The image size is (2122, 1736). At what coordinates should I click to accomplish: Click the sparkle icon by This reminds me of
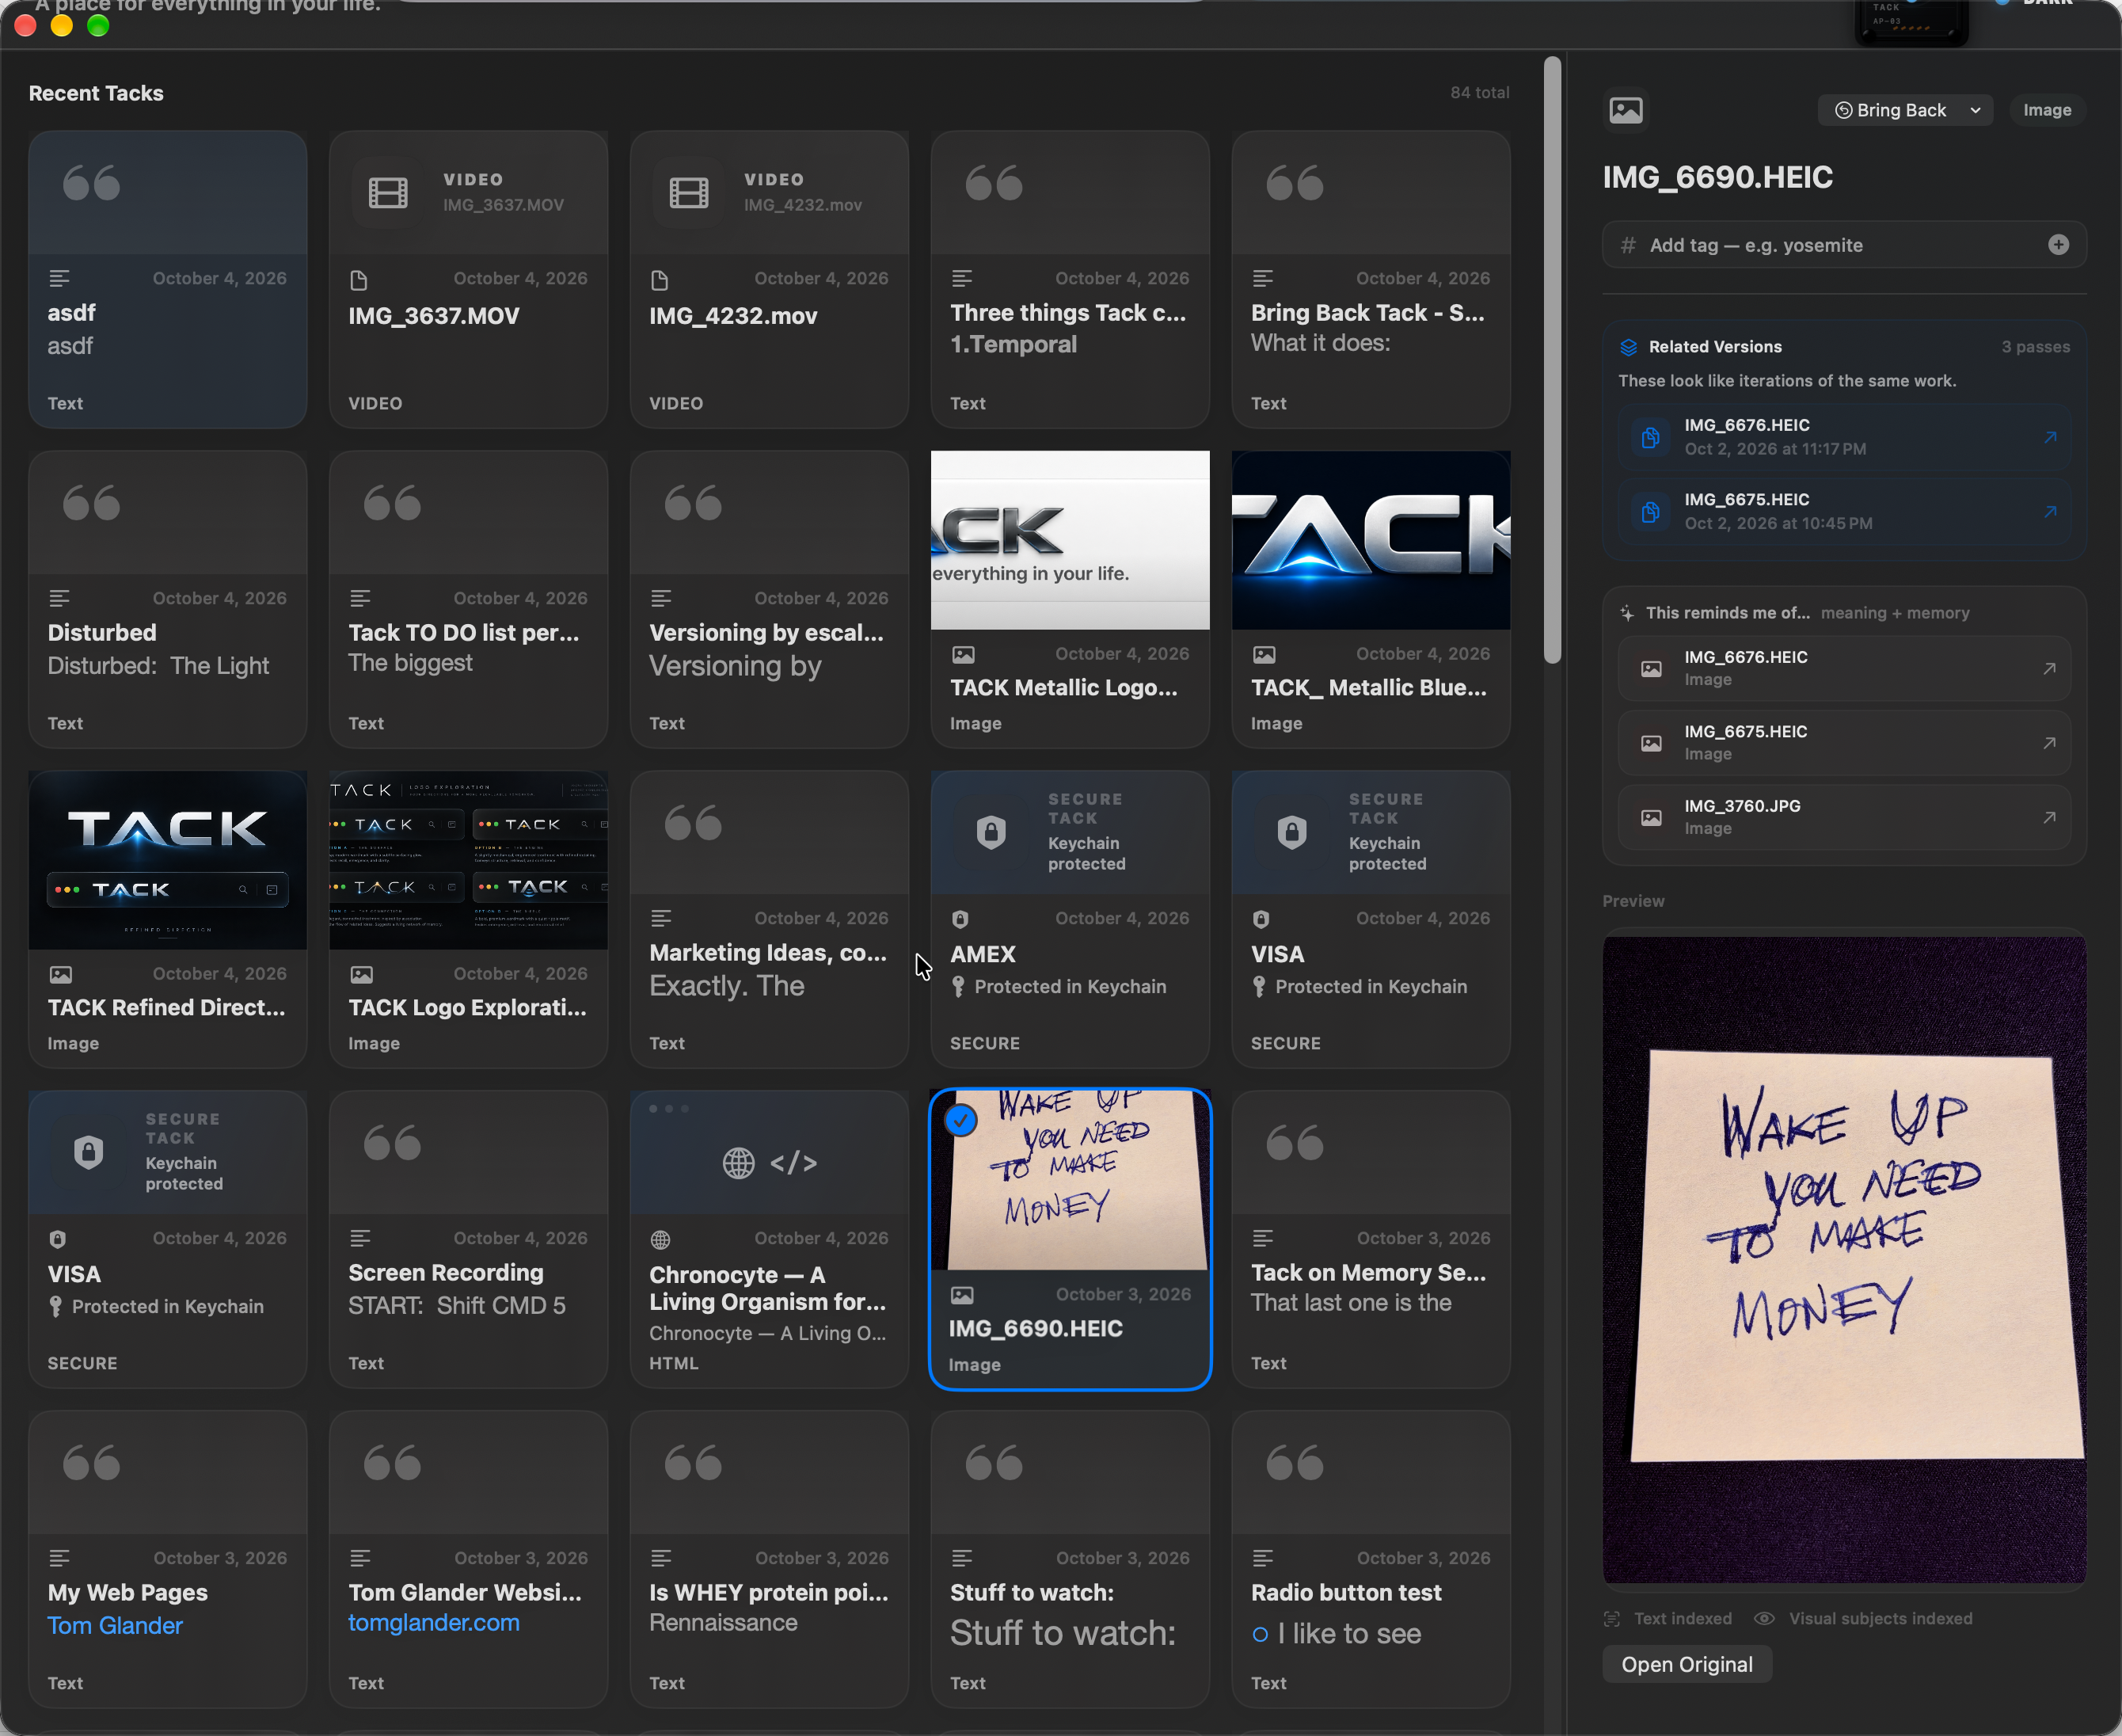click(1627, 613)
